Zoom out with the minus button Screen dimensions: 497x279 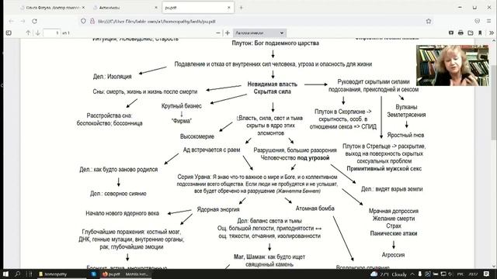(218, 33)
